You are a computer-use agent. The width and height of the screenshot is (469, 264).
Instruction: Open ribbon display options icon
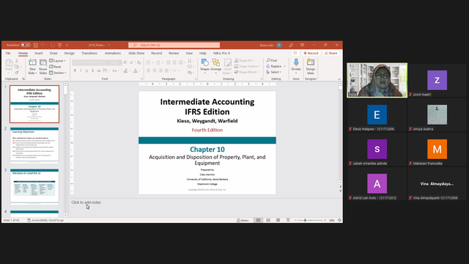pos(303,45)
